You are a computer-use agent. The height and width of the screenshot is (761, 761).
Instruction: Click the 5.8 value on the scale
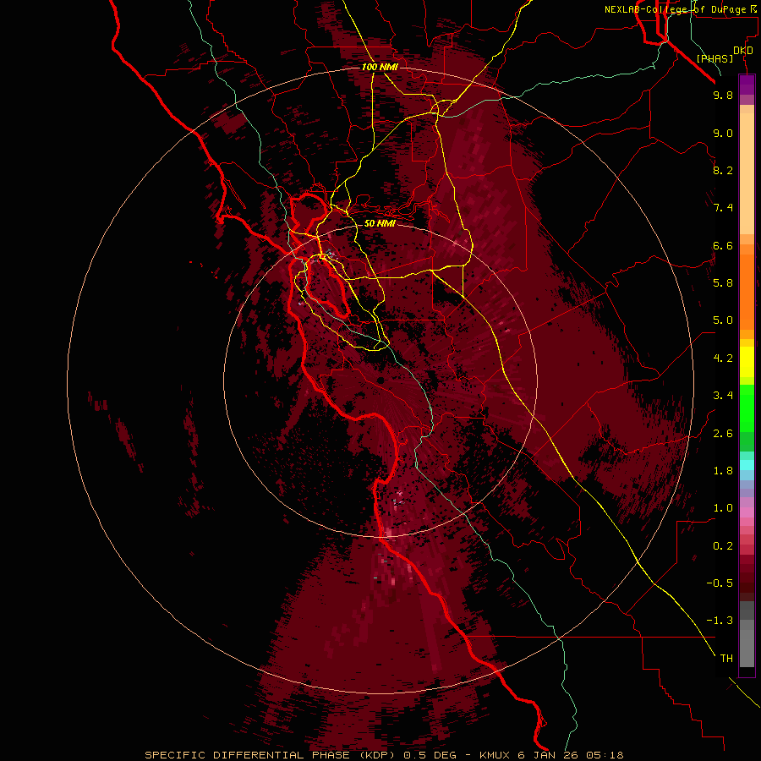[x=723, y=283]
